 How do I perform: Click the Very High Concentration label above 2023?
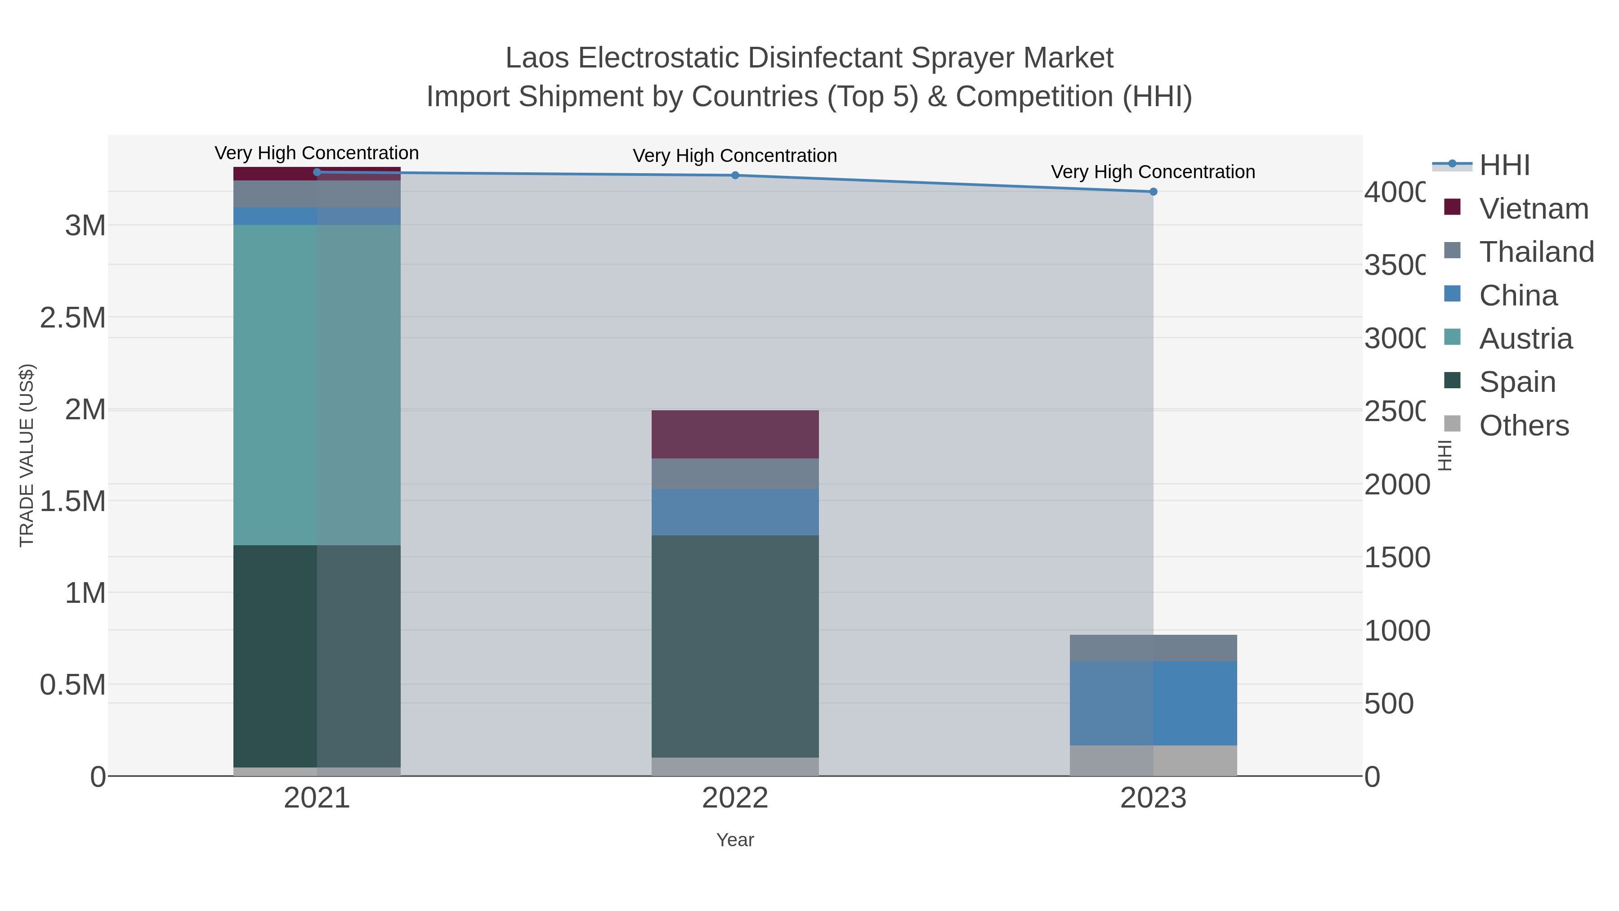pos(1153,172)
